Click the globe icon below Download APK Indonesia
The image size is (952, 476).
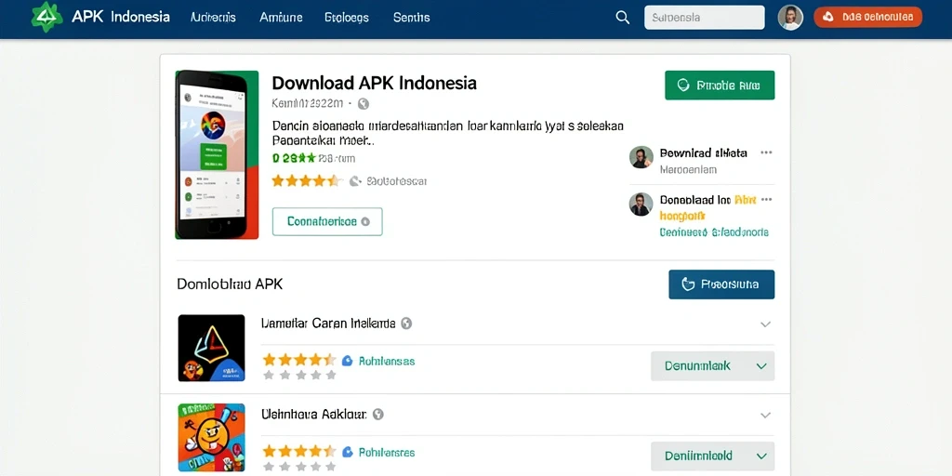coord(364,104)
